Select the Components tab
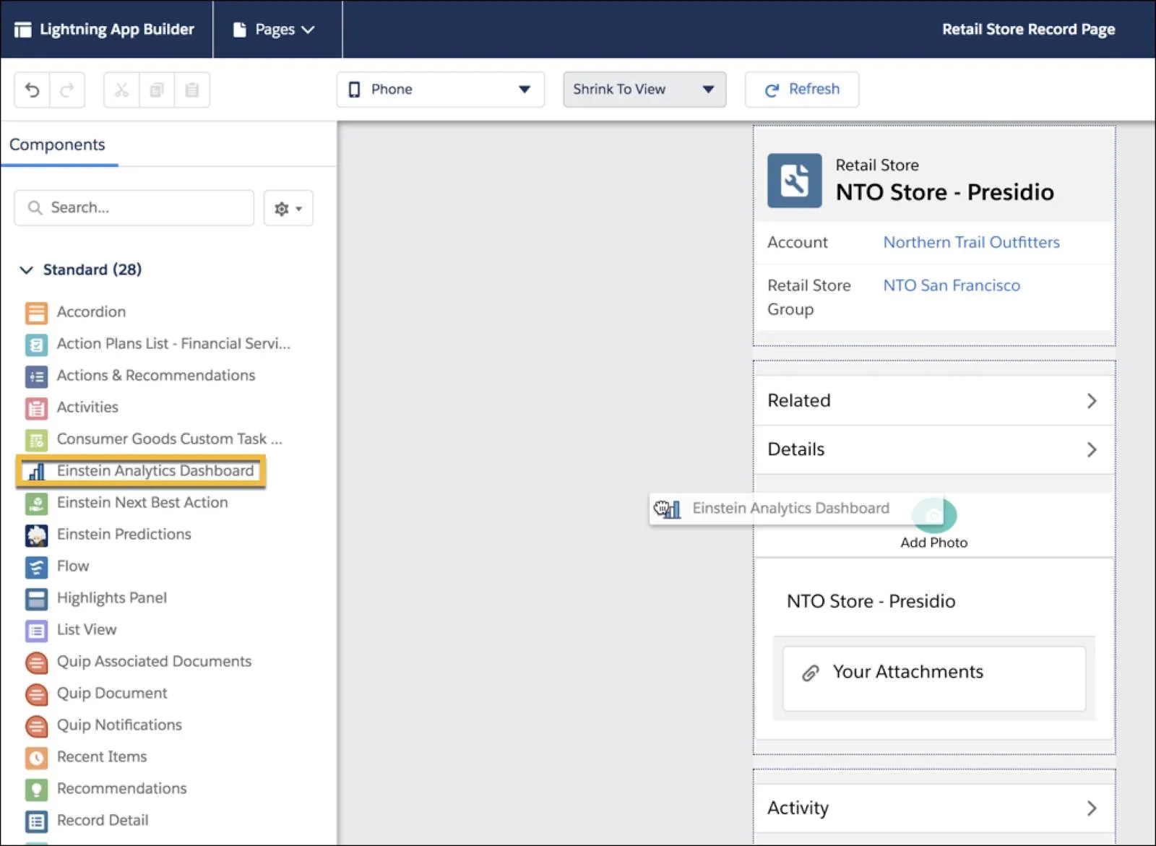The height and width of the screenshot is (846, 1156). (57, 144)
